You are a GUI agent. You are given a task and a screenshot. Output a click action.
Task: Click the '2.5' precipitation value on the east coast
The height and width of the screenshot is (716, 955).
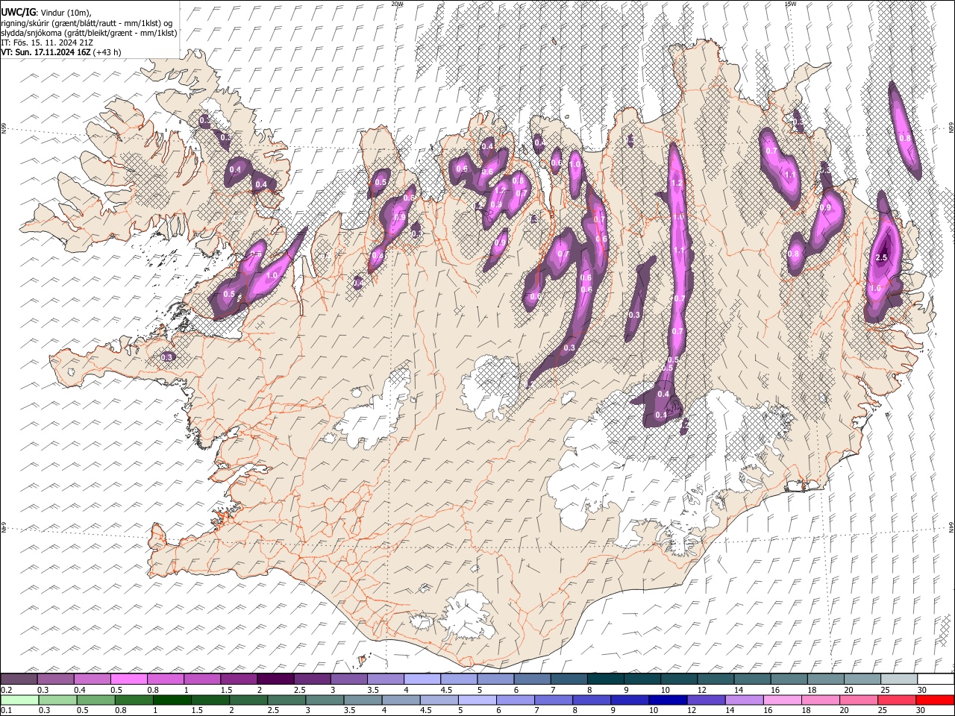click(x=881, y=258)
